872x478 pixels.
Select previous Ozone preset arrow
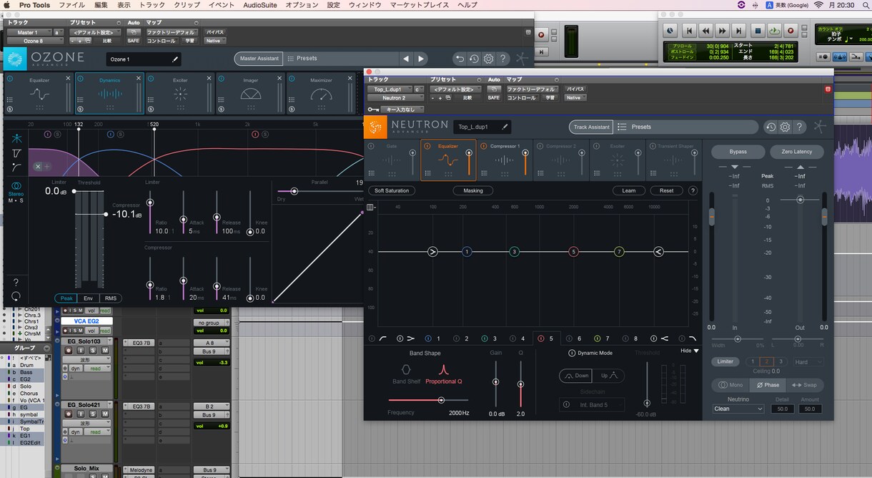[x=407, y=59]
